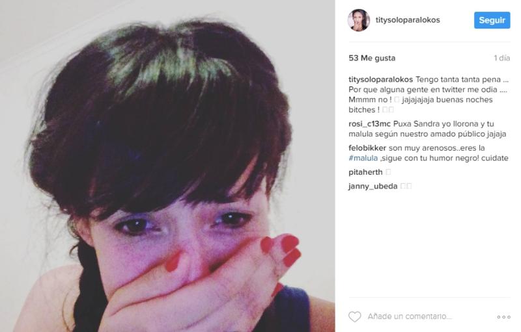Image resolution: width=521 pixels, height=332 pixels.
Task: Visit commenter rosi_c13mc's profile
Action: (369, 124)
